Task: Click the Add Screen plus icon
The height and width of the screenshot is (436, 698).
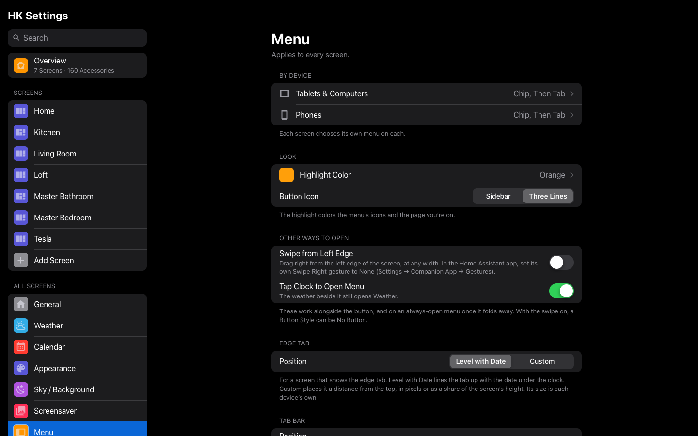Action: coord(21,260)
